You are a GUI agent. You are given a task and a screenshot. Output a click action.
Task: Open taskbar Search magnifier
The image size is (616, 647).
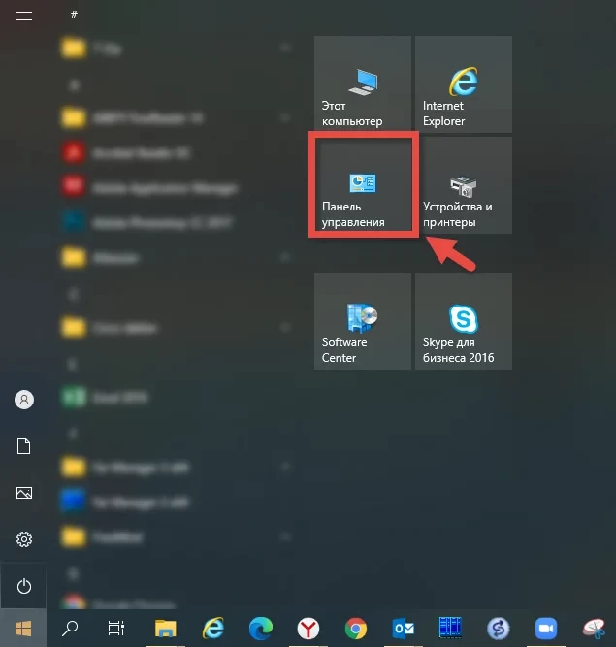click(x=70, y=629)
